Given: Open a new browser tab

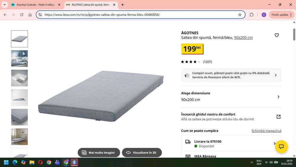Looking at the screenshot, I should click(123, 5).
